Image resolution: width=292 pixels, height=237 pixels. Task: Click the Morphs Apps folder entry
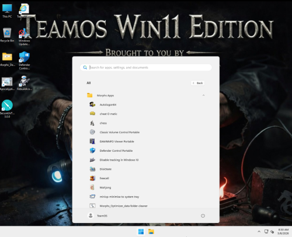point(145,95)
